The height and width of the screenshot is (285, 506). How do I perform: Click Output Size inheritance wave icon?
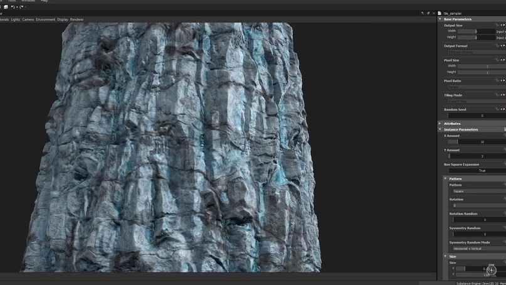pos(497,25)
